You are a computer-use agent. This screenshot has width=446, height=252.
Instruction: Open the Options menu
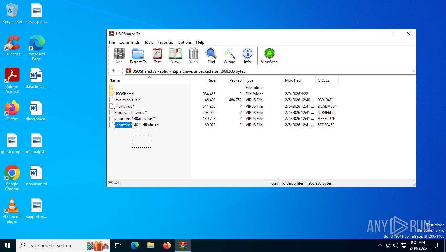[185, 42]
